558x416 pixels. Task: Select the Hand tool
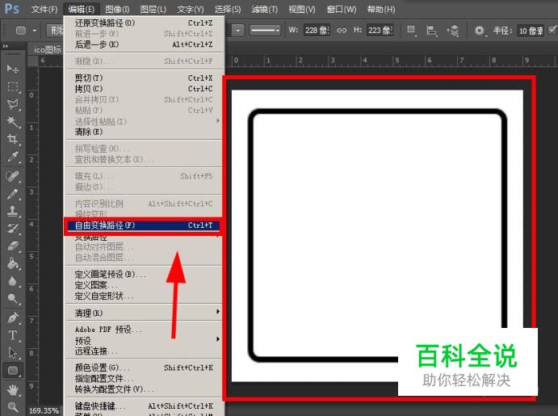[x=13, y=389]
